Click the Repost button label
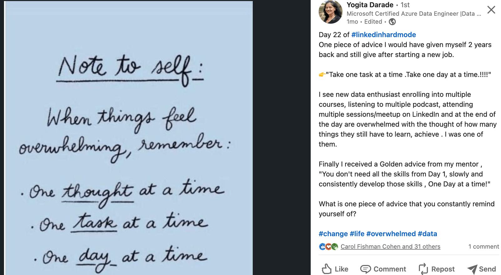The height and width of the screenshot is (275, 501). (443, 269)
